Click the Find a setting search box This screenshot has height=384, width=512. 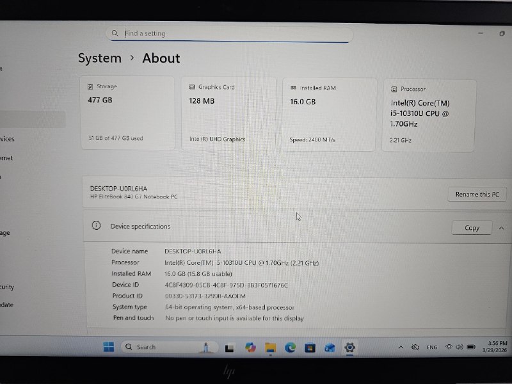point(229,33)
